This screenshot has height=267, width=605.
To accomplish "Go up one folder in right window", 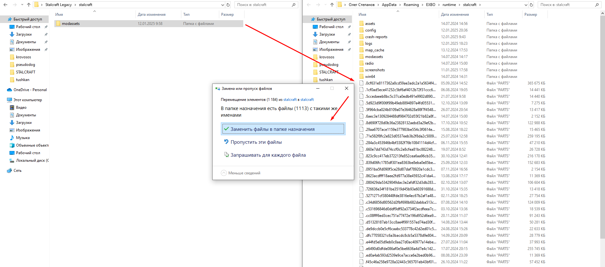I will click(x=332, y=5).
